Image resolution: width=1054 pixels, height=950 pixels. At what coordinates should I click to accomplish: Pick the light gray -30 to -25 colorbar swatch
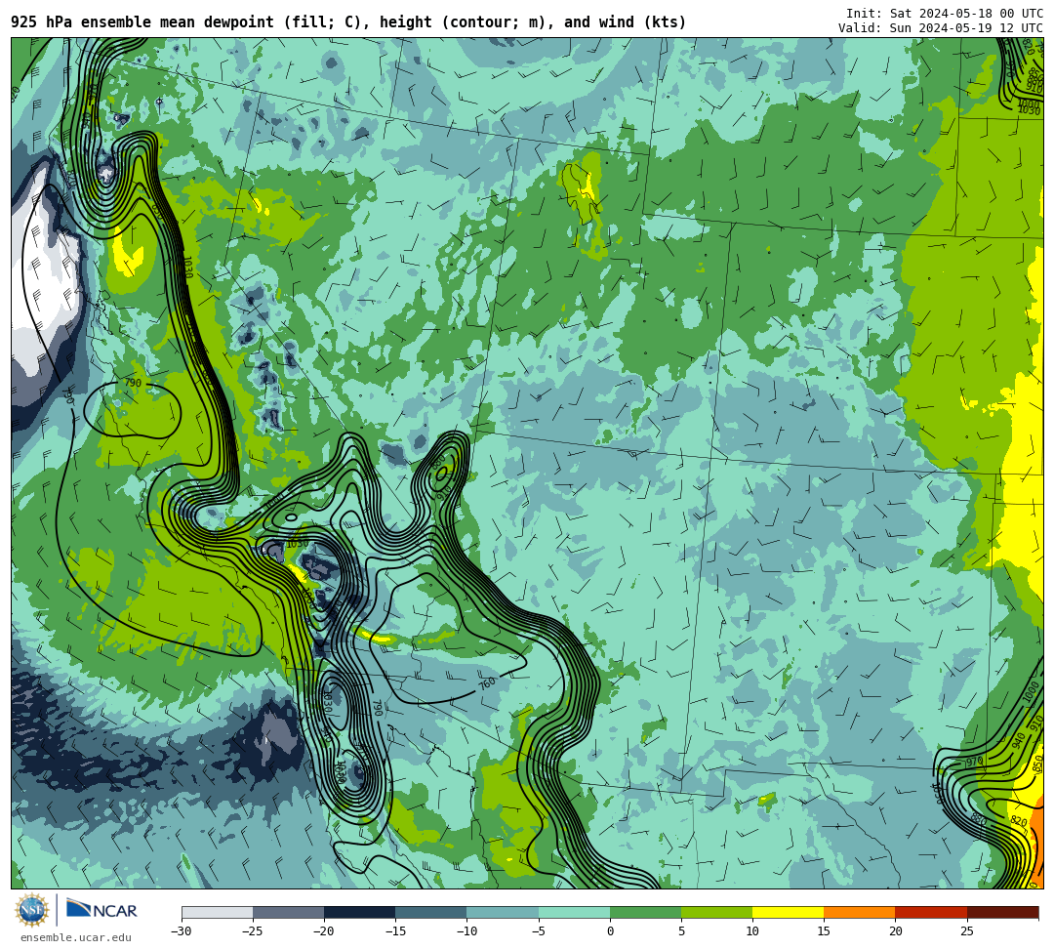pos(217,912)
